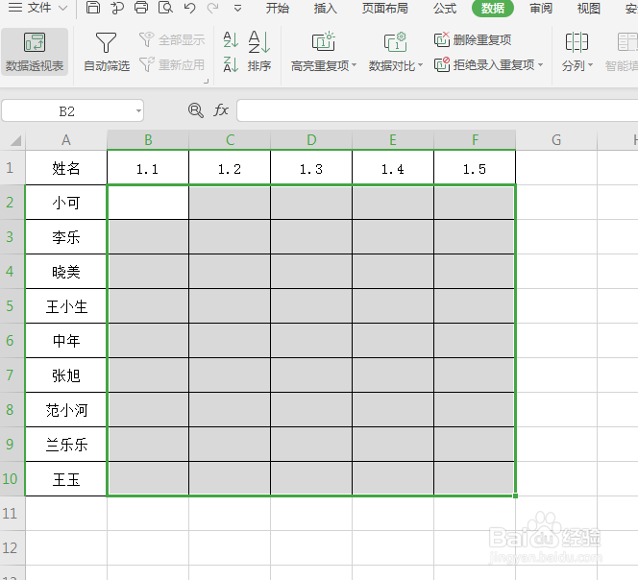The width and height of the screenshot is (638, 580).
Task: Click the cell containing 范小河
Action: coord(66,410)
